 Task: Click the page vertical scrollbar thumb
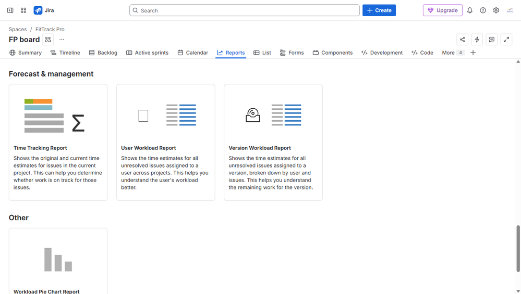pos(518,249)
